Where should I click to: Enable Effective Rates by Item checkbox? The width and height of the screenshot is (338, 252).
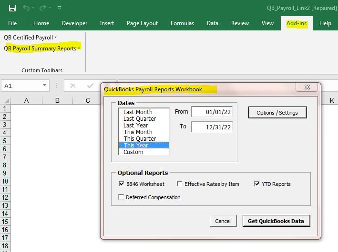click(180, 184)
